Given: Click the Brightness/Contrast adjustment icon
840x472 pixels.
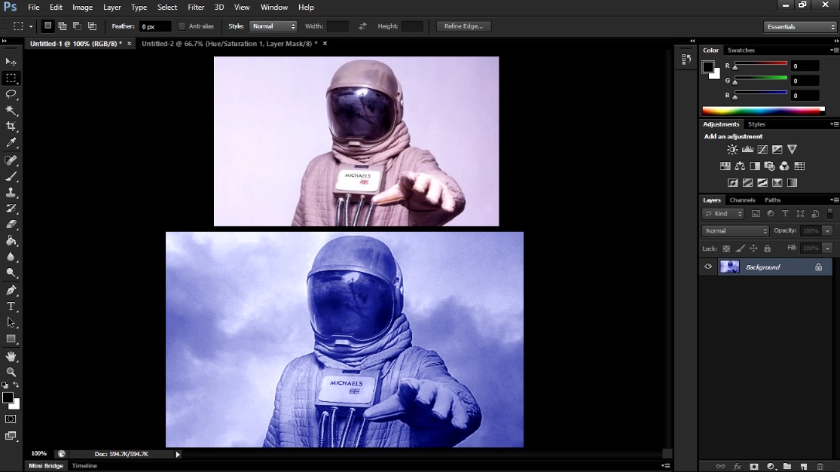Looking at the screenshot, I should click(x=732, y=150).
